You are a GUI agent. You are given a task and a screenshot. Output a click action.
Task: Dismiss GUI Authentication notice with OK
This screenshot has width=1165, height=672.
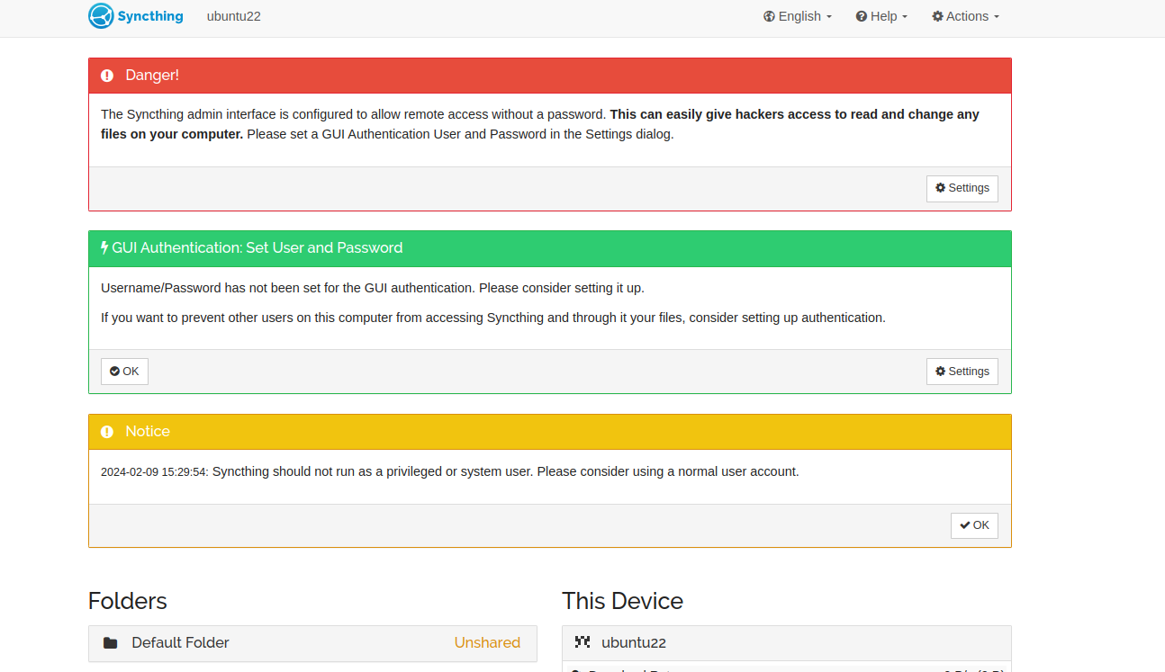tap(124, 372)
